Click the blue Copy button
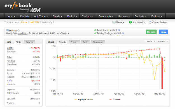Viewport: 175px width, 109px height. coord(163,32)
